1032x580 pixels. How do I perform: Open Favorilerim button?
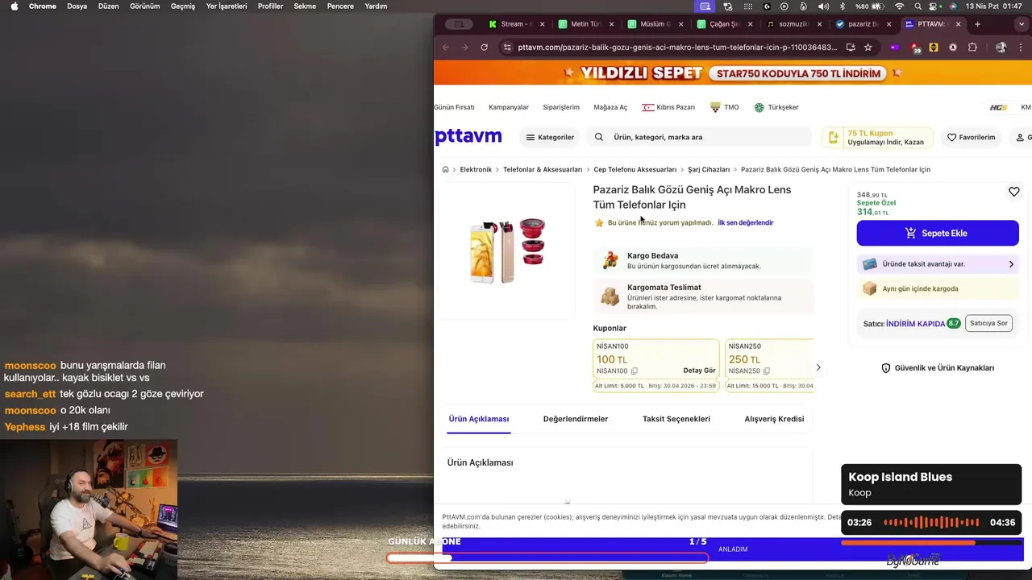[972, 137]
